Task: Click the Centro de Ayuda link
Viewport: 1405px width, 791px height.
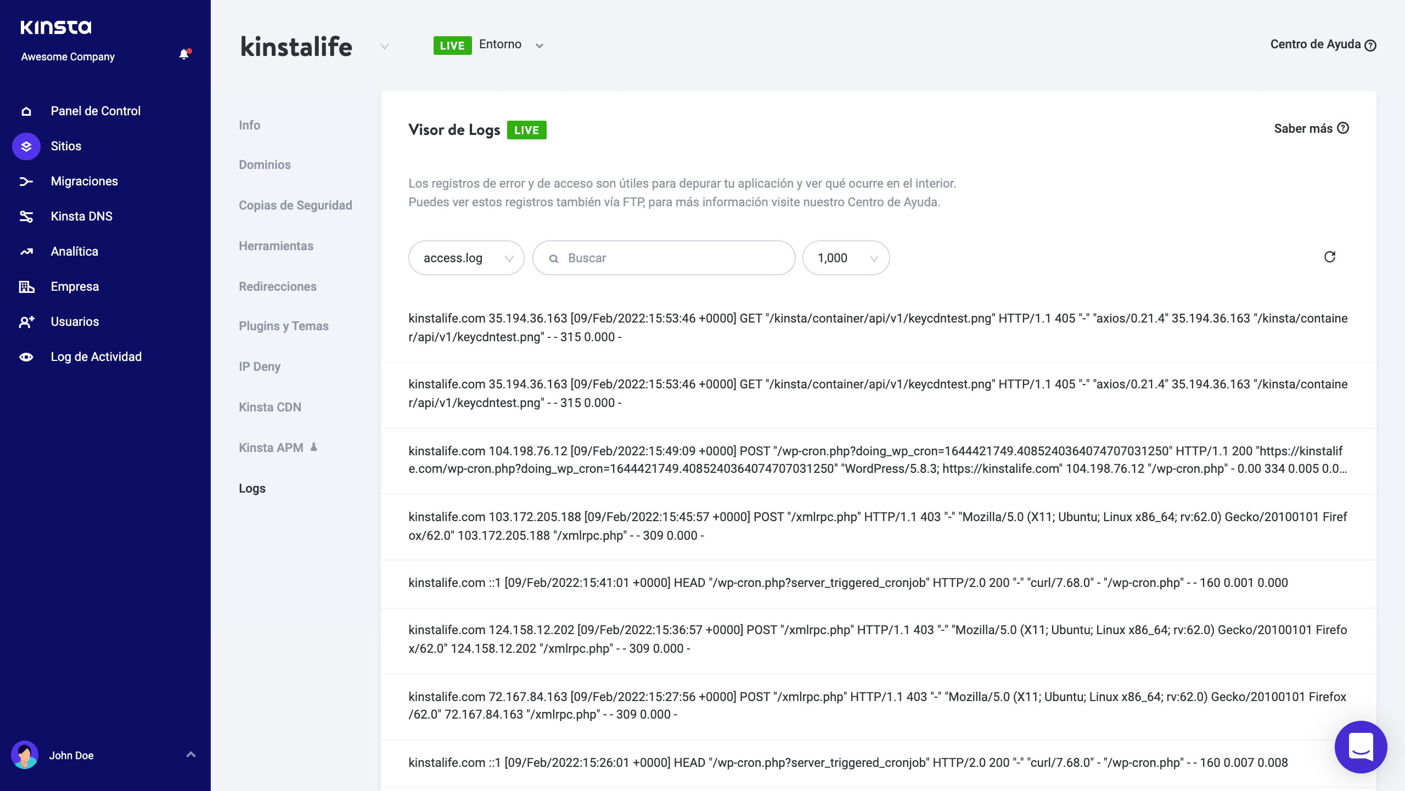Action: pos(1322,44)
